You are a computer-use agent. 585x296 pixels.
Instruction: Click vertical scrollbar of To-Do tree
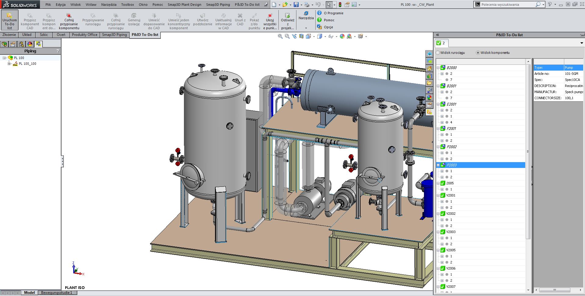(x=528, y=151)
